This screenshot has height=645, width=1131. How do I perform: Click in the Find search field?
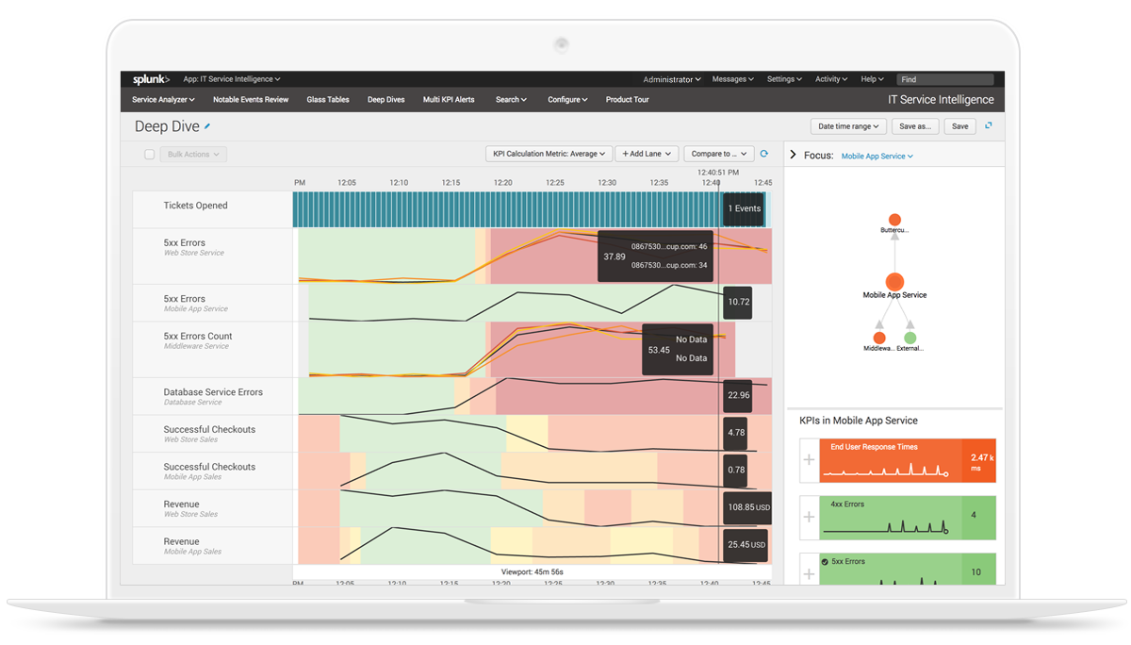pos(944,79)
